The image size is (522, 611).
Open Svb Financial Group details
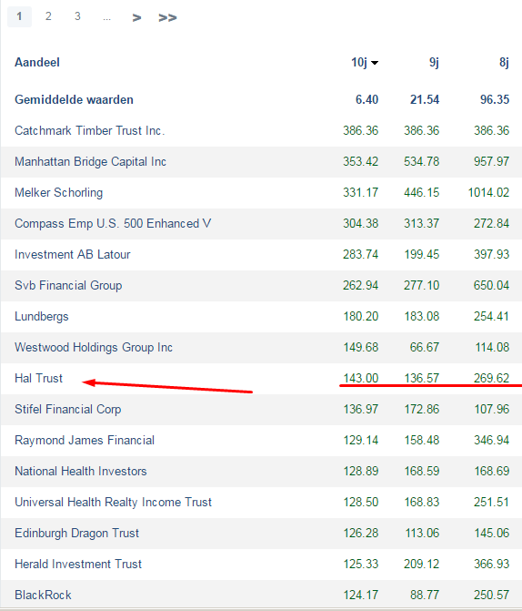tap(68, 285)
